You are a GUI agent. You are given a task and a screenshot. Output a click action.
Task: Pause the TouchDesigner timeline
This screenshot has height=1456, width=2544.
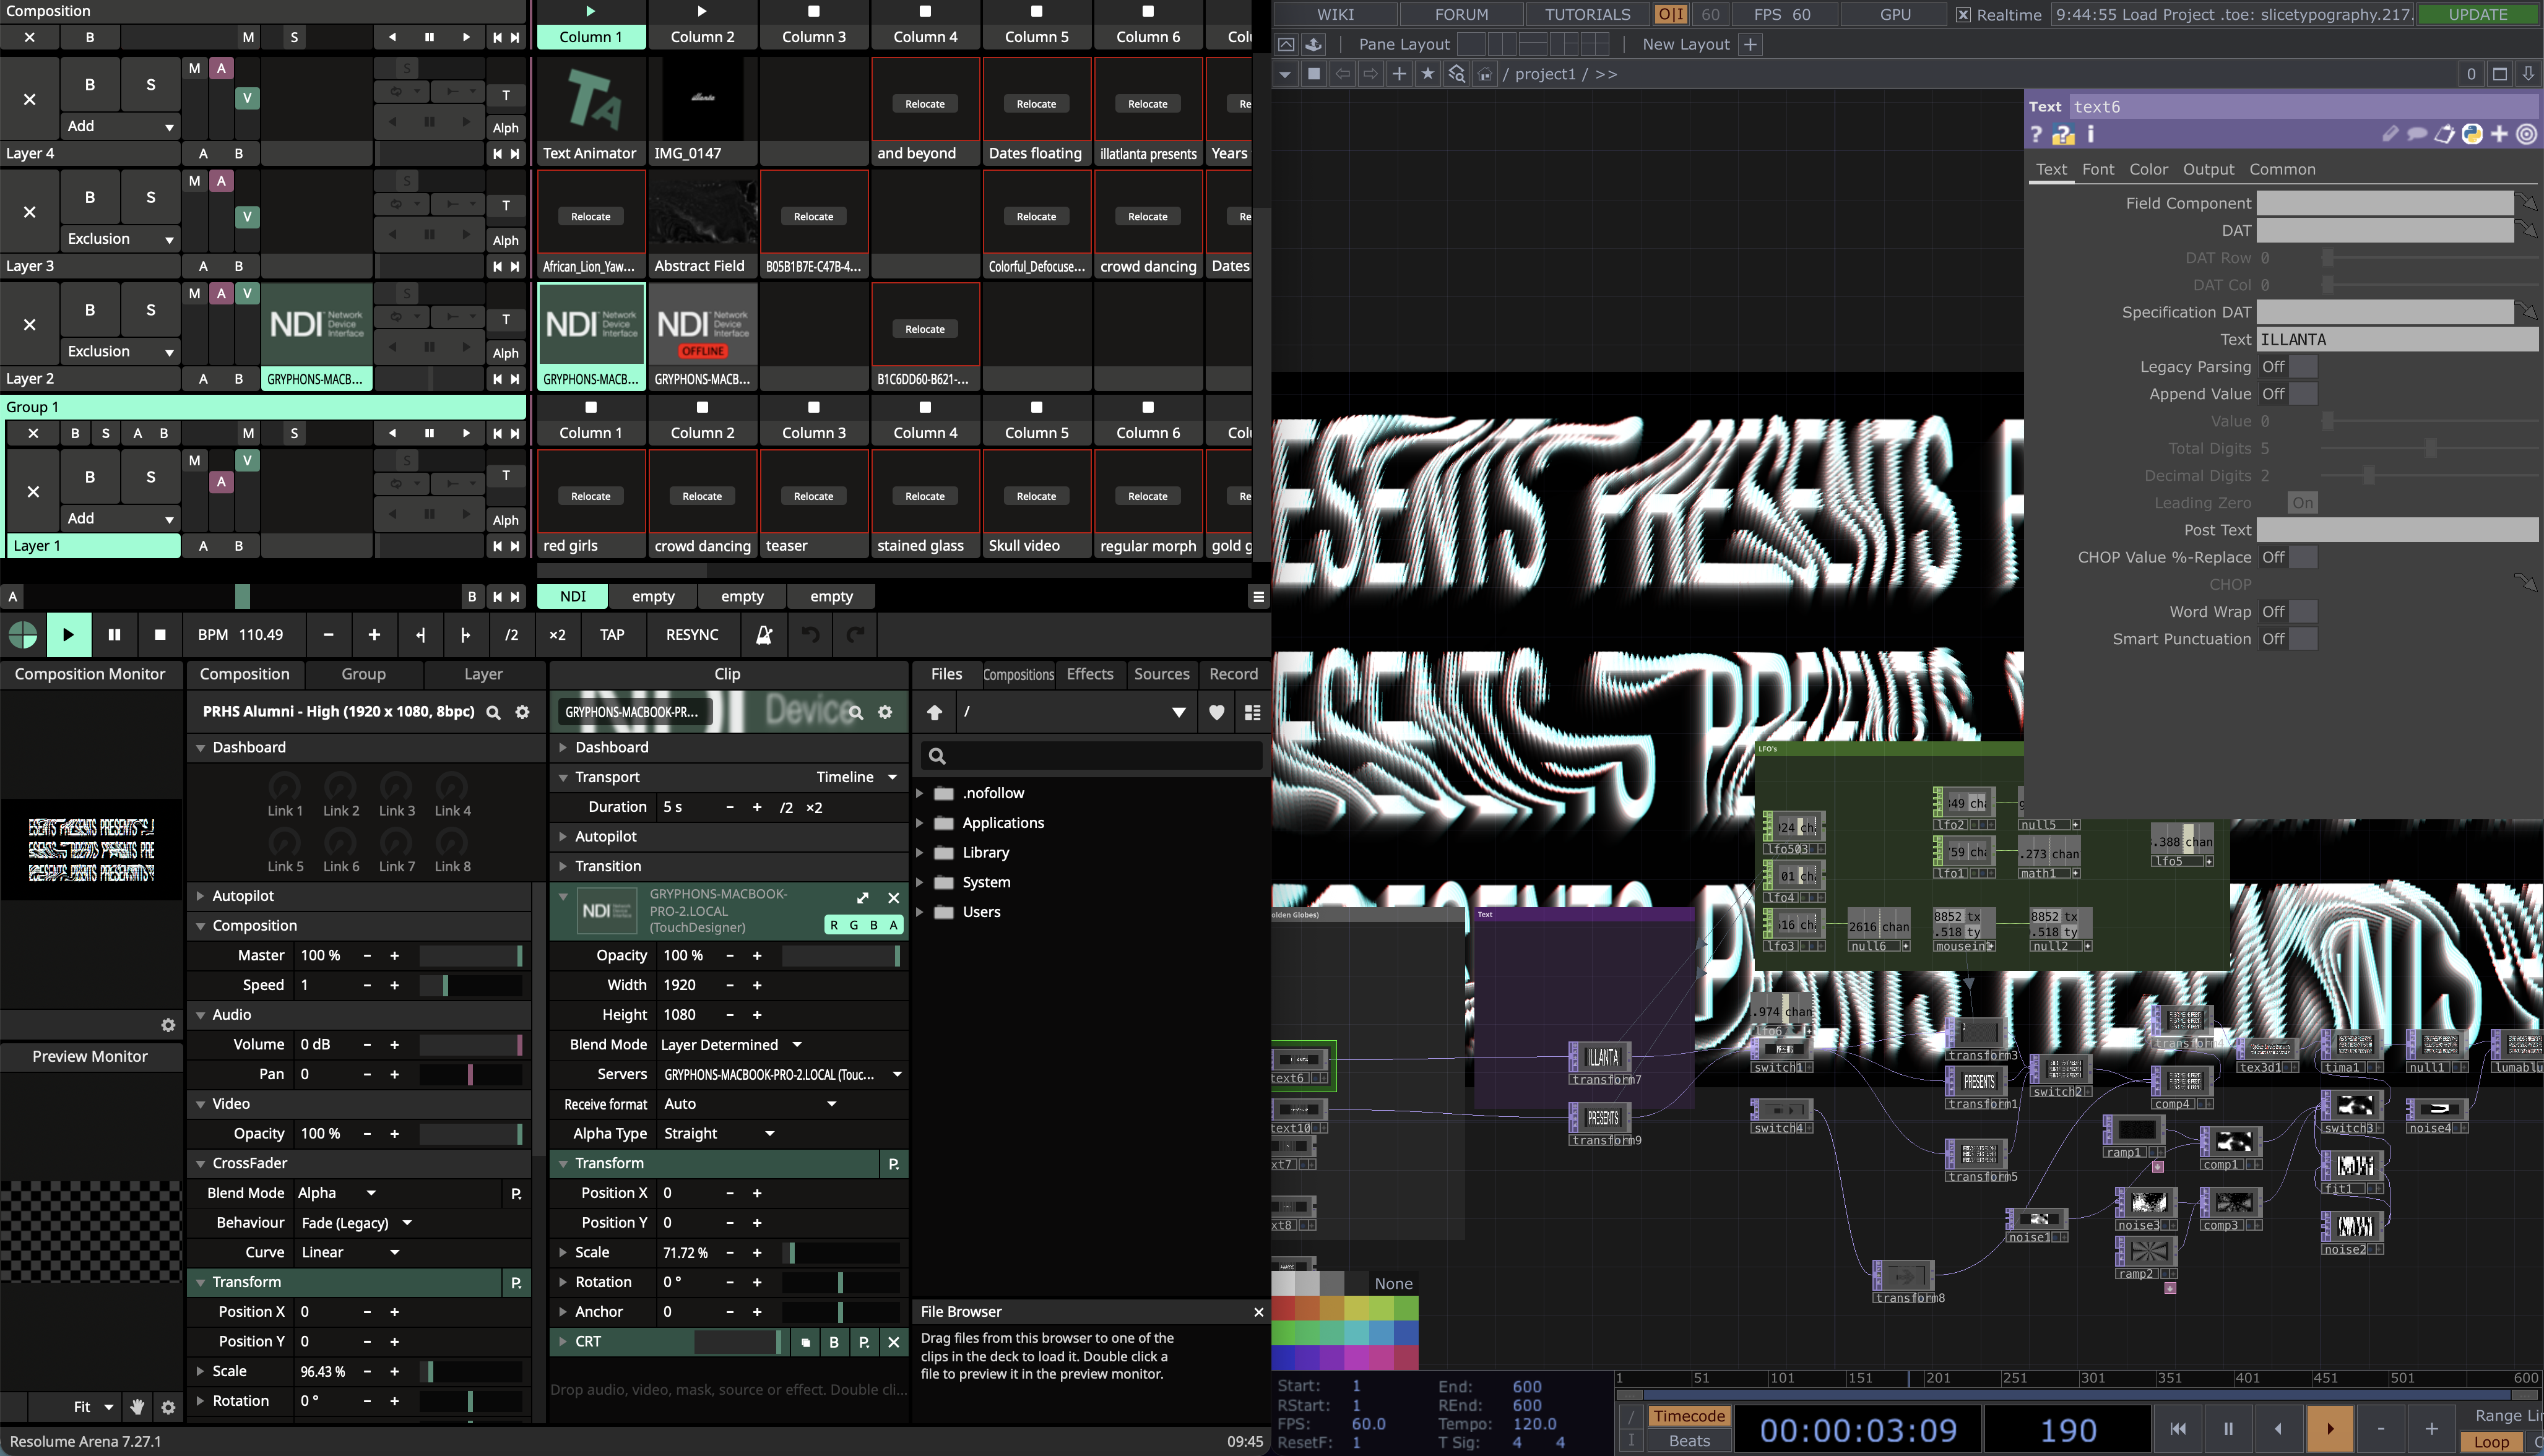pos(2228,1429)
